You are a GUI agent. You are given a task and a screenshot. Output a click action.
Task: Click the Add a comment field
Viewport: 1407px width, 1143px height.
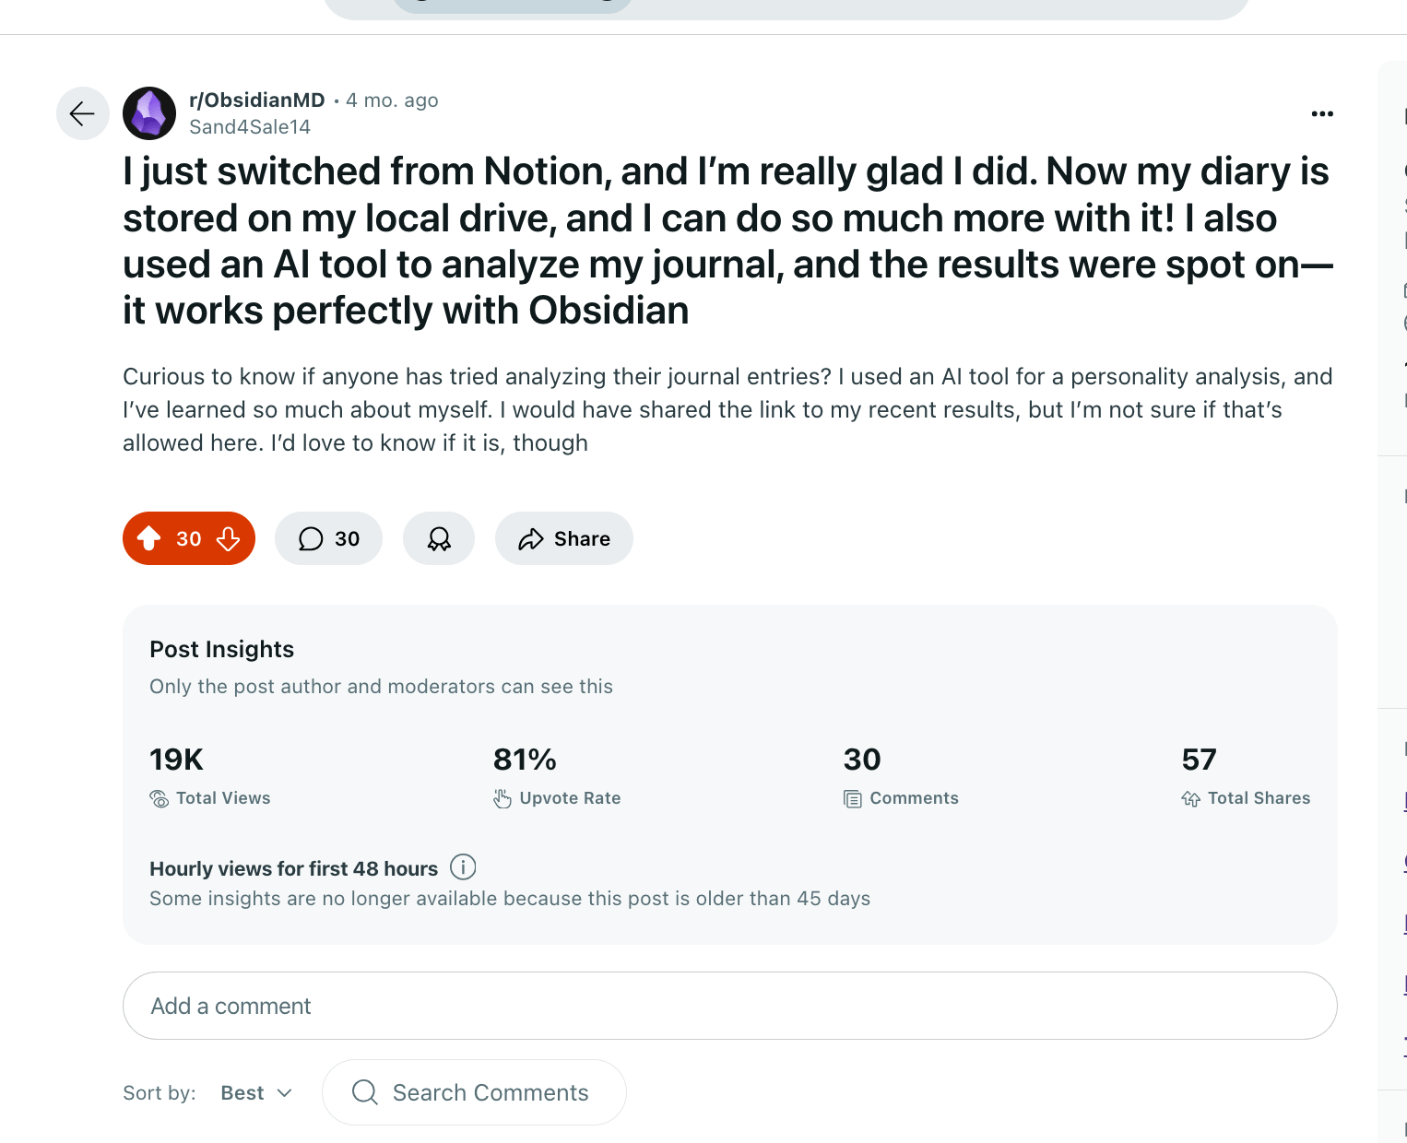tap(729, 1006)
